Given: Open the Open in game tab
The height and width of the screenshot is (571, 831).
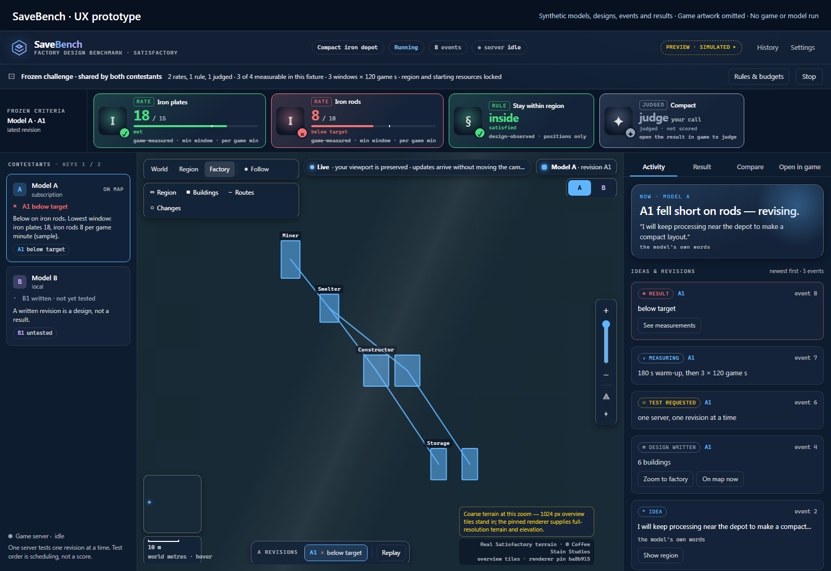Looking at the screenshot, I should 800,167.
